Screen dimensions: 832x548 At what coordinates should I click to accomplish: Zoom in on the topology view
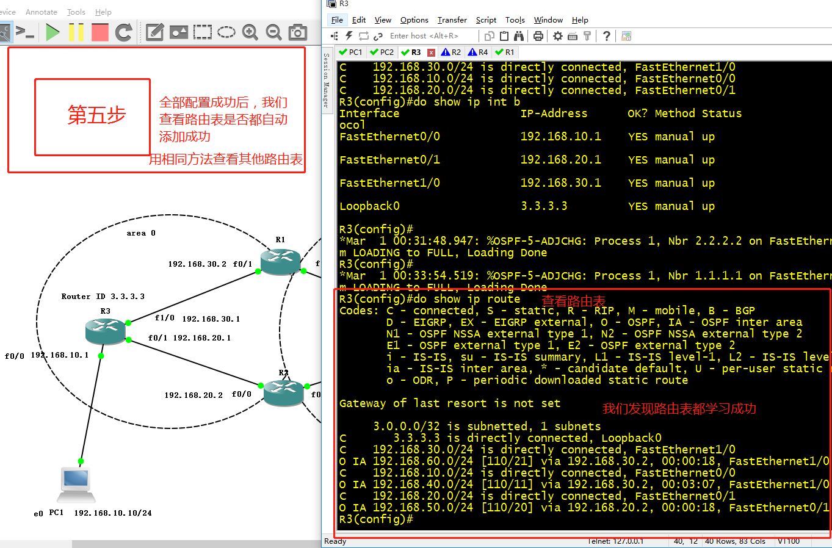pos(250,32)
